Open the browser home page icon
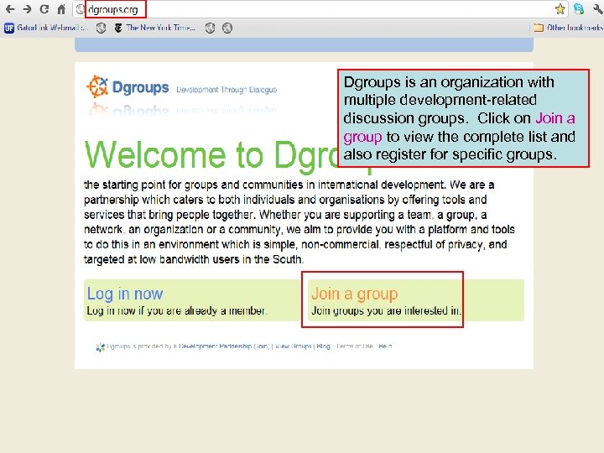The image size is (604, 453). 61,9
